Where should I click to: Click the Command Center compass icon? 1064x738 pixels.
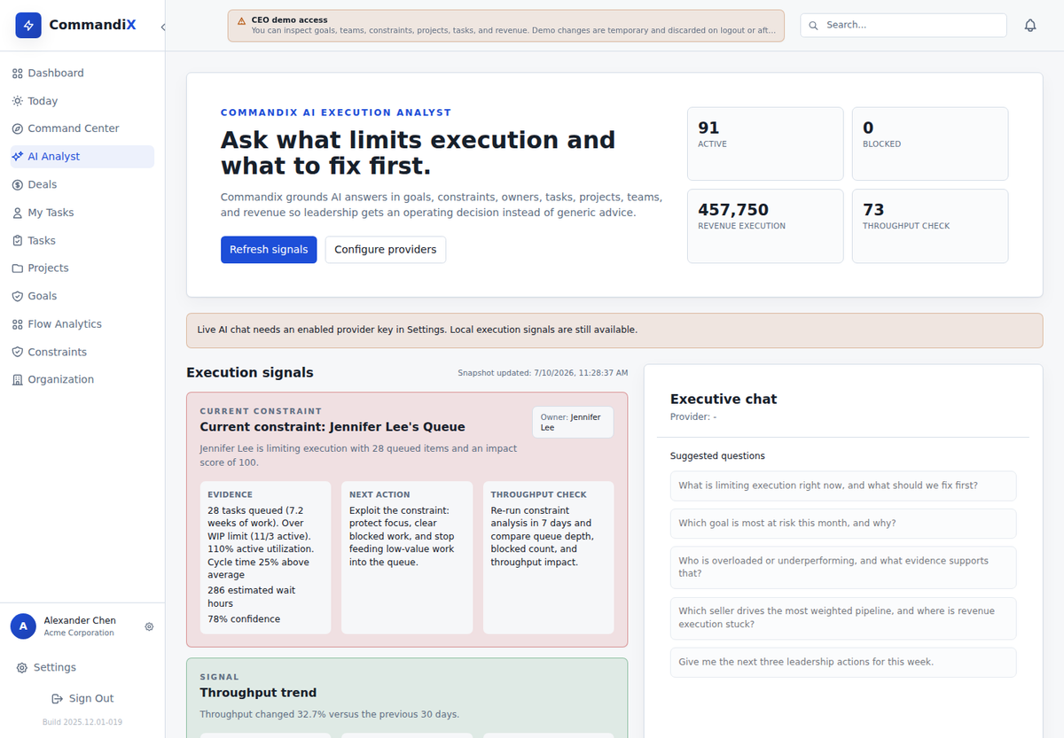[17, 128]
